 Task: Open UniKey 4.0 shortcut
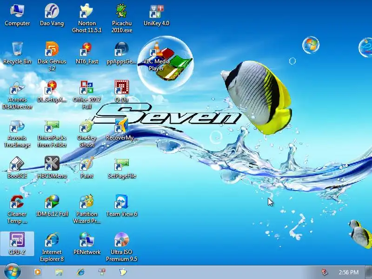pyautogui.click(x=156, y=15)
